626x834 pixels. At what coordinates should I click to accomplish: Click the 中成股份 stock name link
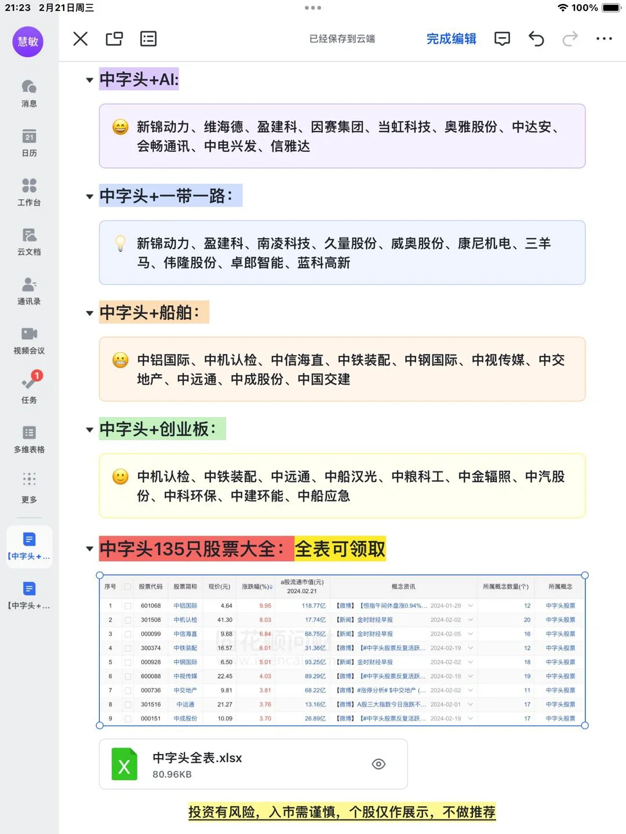click(185, 718)
